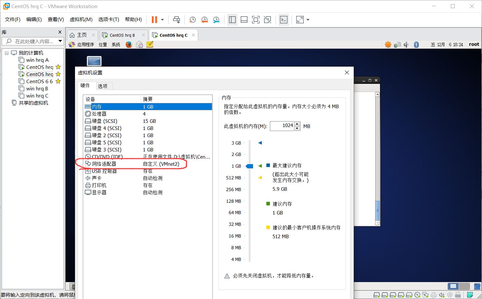Screen dimensions: 482x299
Task: Click the guest volume speaker icon
Action: tap(406, 45)
